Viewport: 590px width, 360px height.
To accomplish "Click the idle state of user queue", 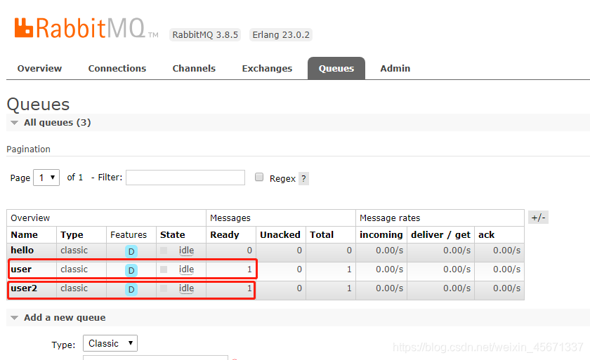I will (186, 269).
